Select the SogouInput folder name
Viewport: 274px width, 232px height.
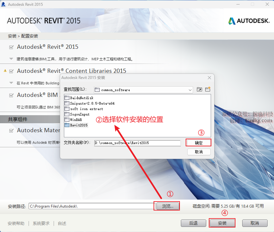pyautogui.click(x=80, y=114)
